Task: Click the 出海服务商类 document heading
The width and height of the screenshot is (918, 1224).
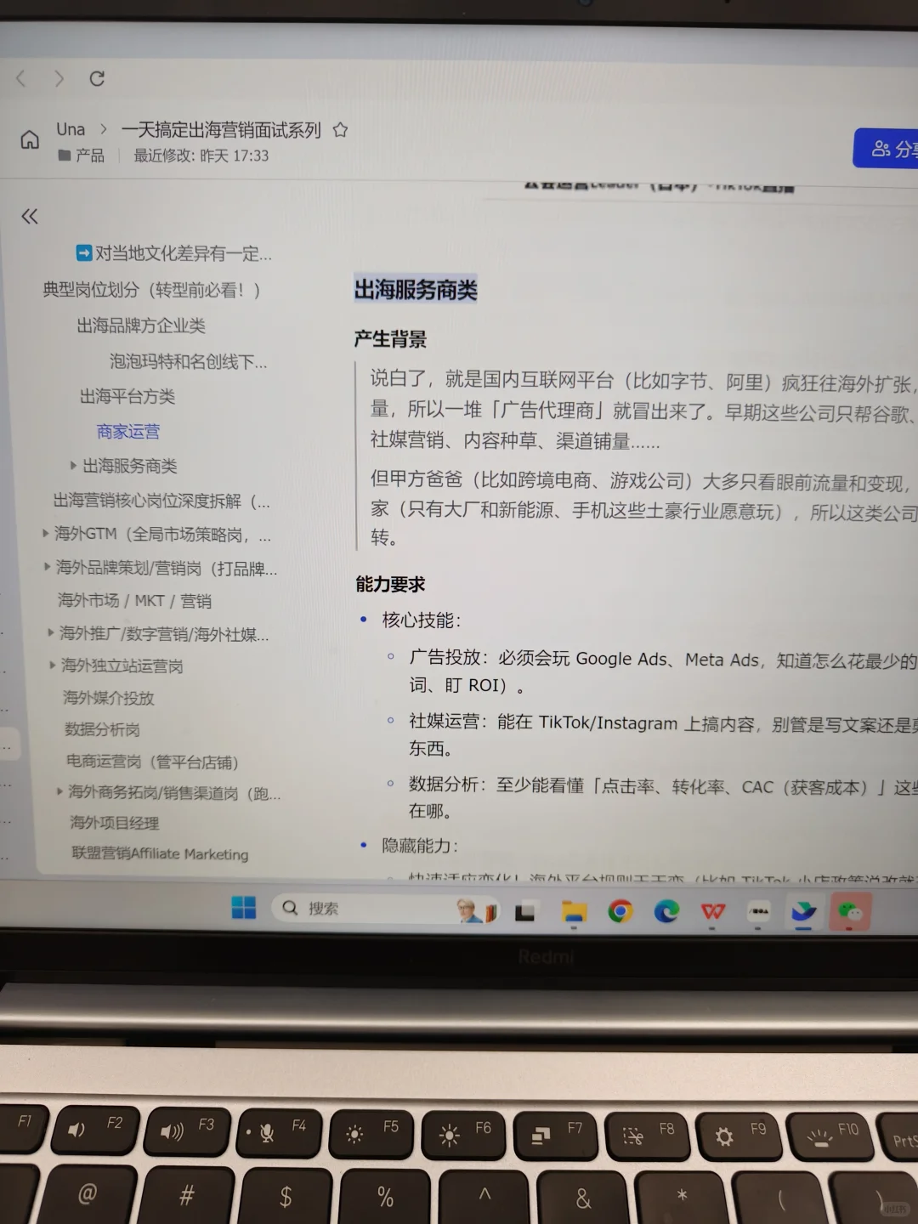Action: click(x=416, y=290)
